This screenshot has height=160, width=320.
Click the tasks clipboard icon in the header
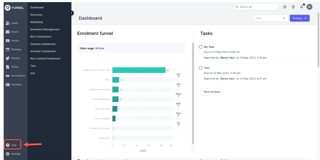(293, 7)
